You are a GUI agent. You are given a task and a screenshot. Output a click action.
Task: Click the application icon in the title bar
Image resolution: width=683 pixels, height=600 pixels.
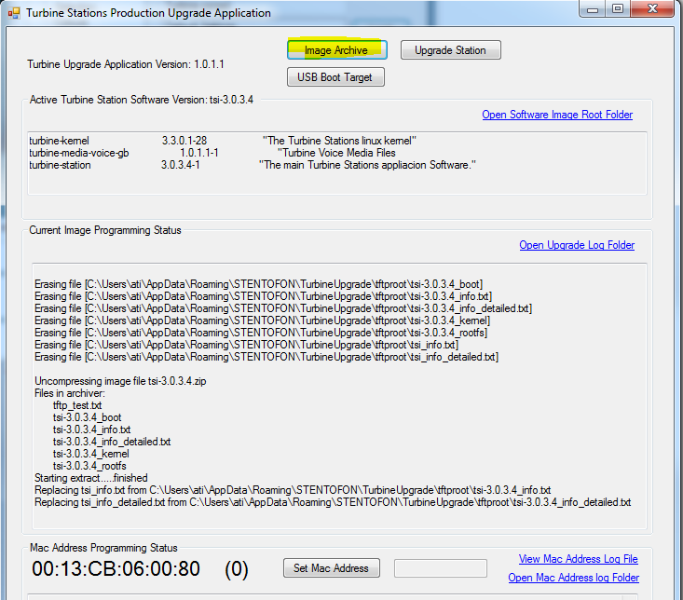pyautogui.click(x=13, y=13)
